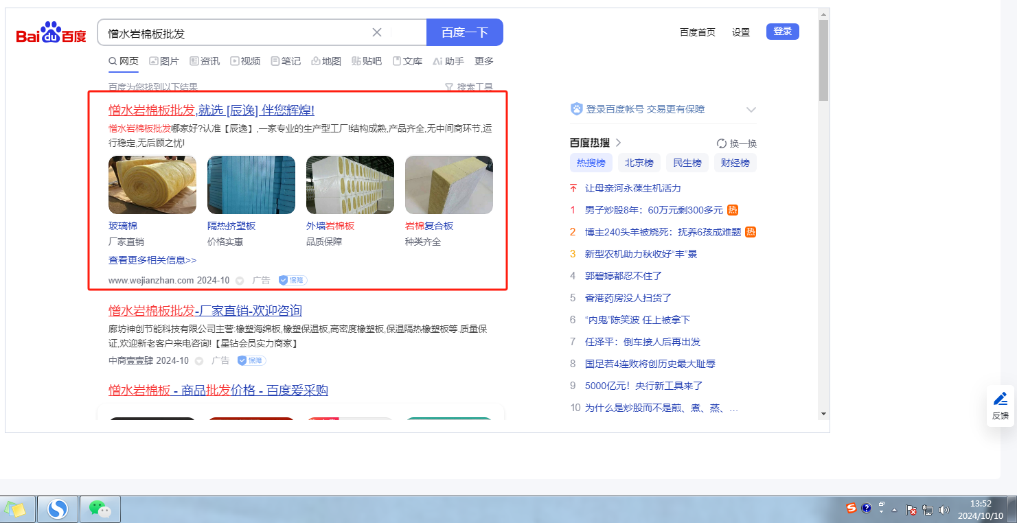Click the 外墙岩棉板 stacked boards thumbnail
Viewport: 1017px width, 523px height.
350,185
